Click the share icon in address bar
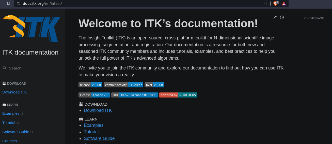Viewport: 332px width, 144px height. pyautogui.click(x=265, y=4)
